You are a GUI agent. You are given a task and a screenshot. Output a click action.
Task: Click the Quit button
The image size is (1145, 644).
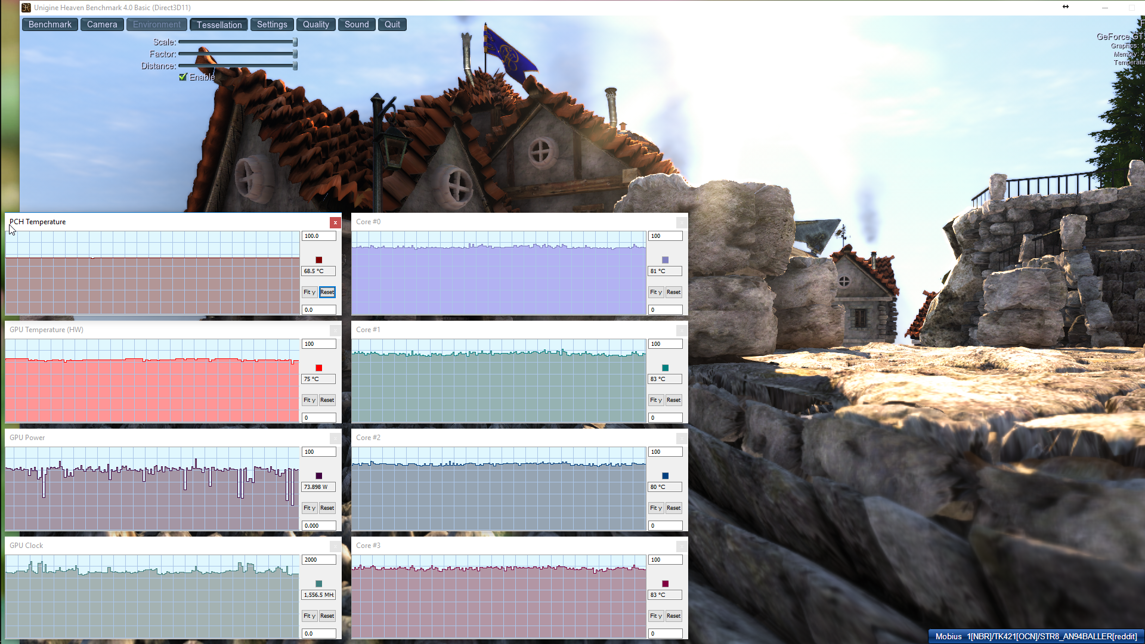(392, 24)
